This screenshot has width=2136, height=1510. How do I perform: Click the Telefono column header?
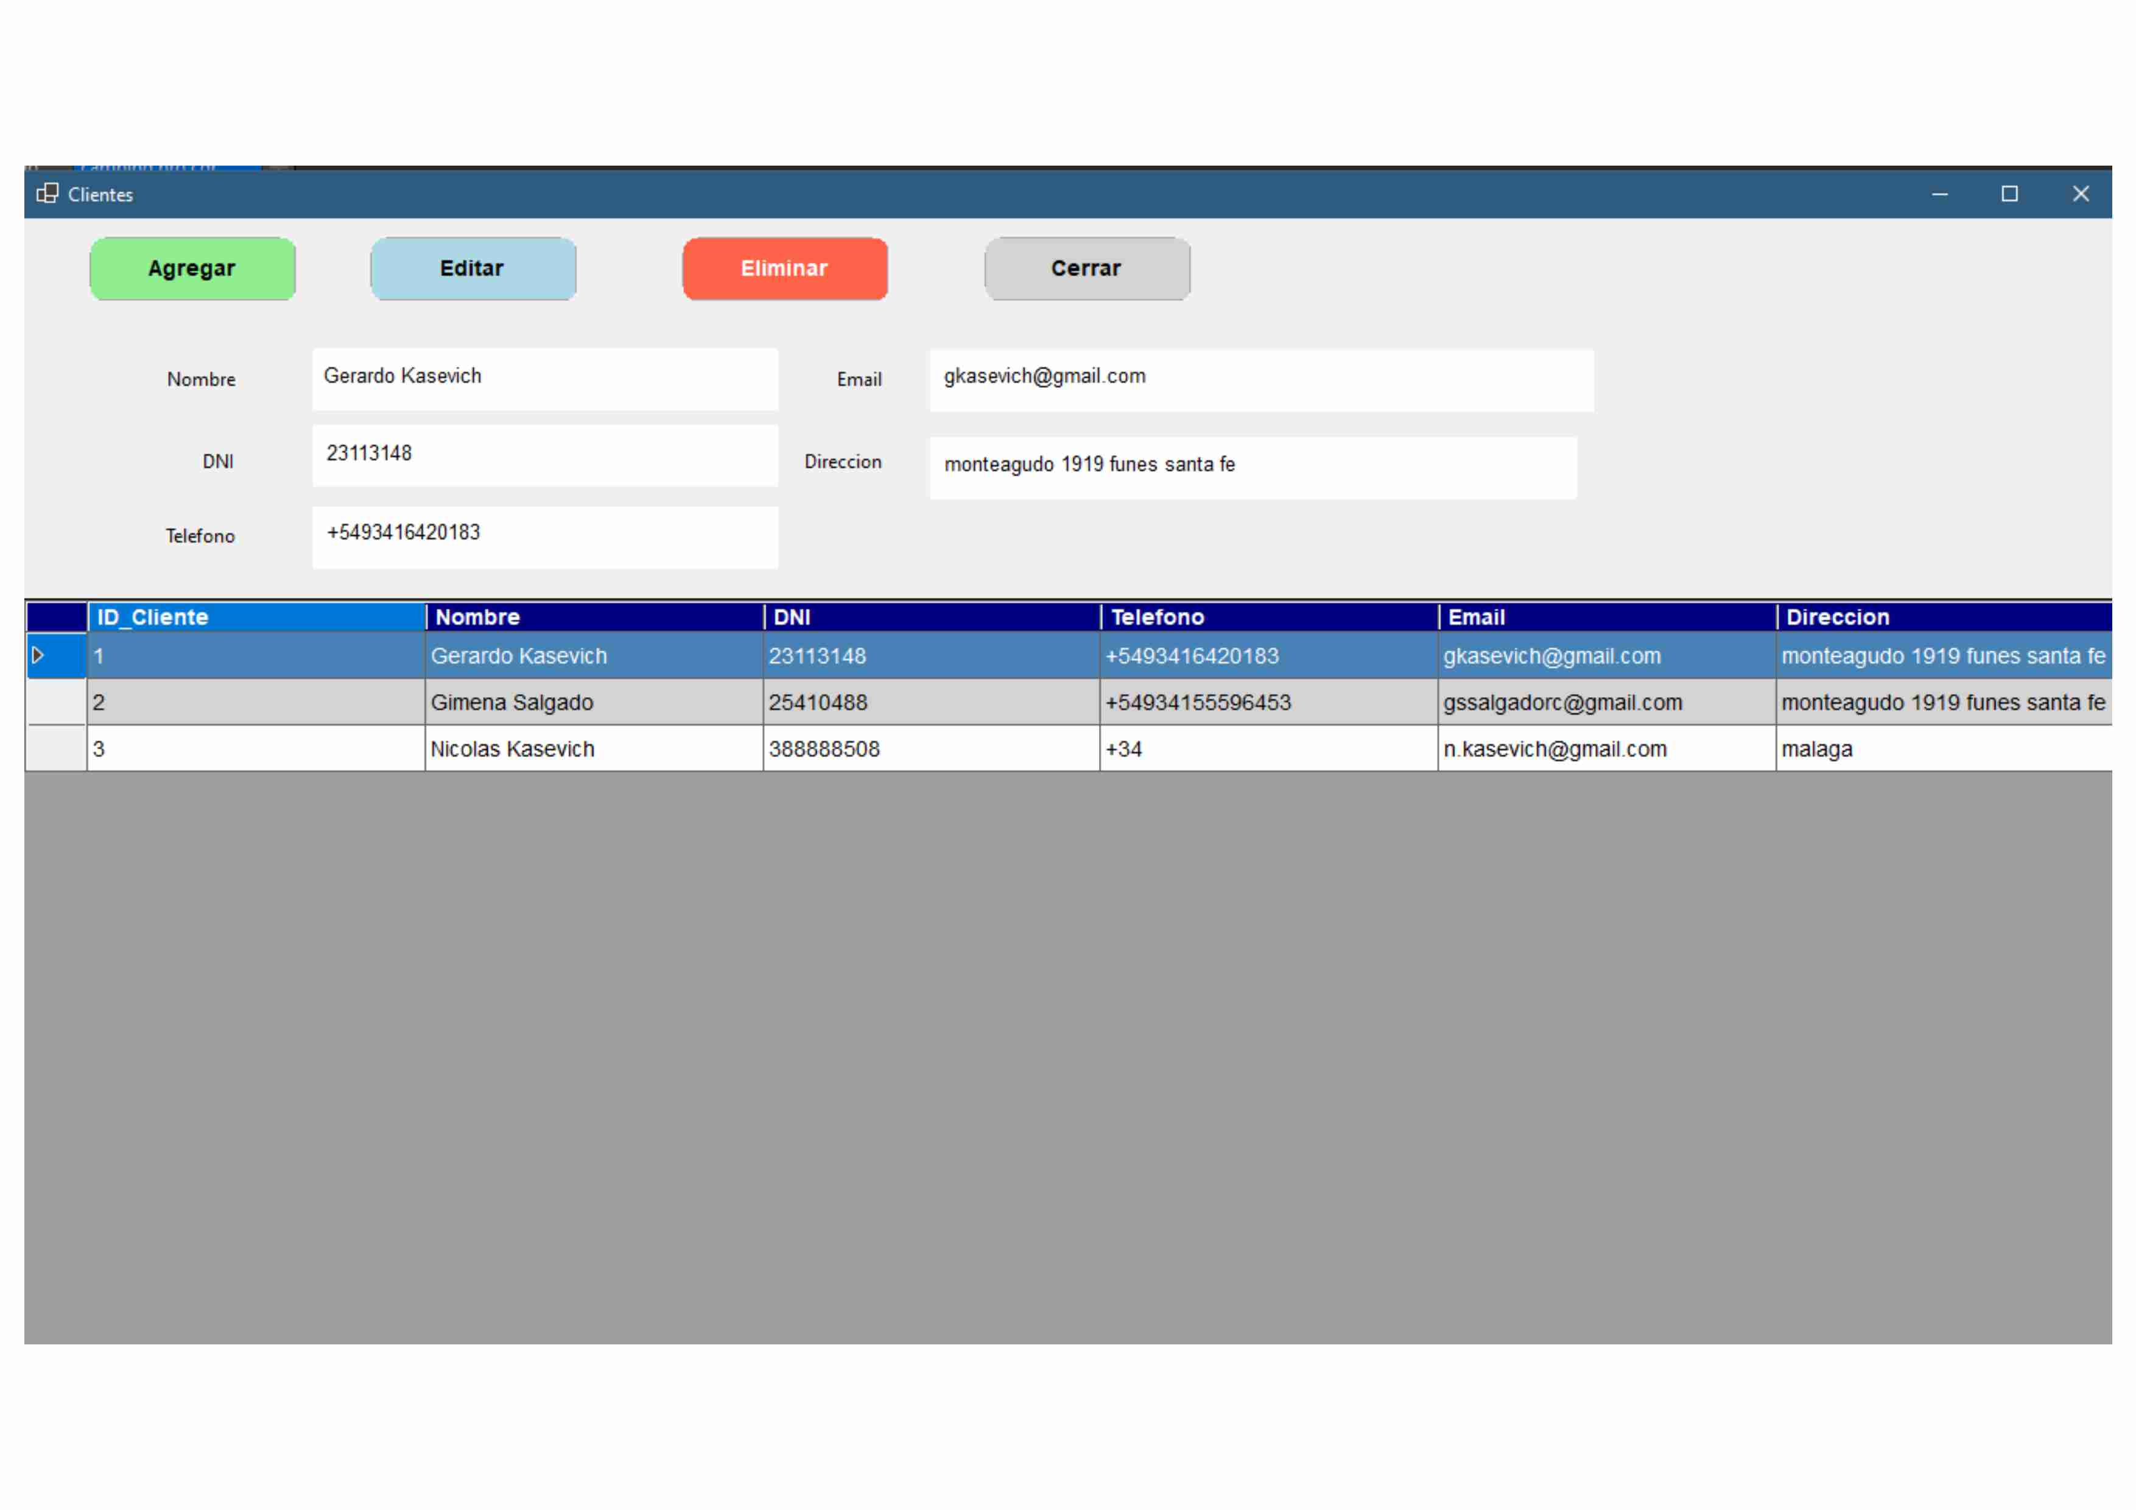[1268, 617]
